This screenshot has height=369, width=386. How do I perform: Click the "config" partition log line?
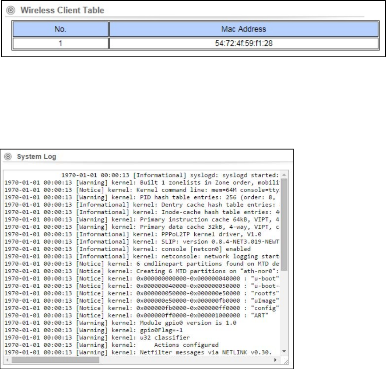(x=142, y=308)
